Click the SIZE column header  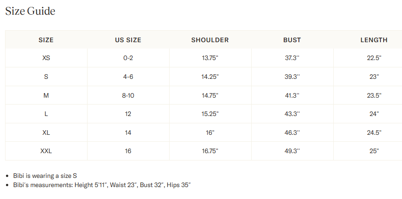[x=46, y=40]
